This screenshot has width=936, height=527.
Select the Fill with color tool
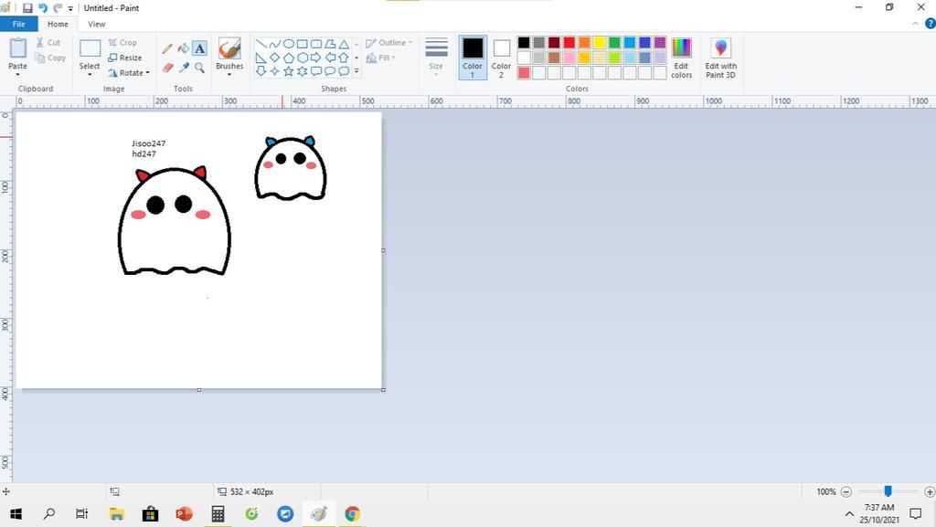[x=184, y=47]
